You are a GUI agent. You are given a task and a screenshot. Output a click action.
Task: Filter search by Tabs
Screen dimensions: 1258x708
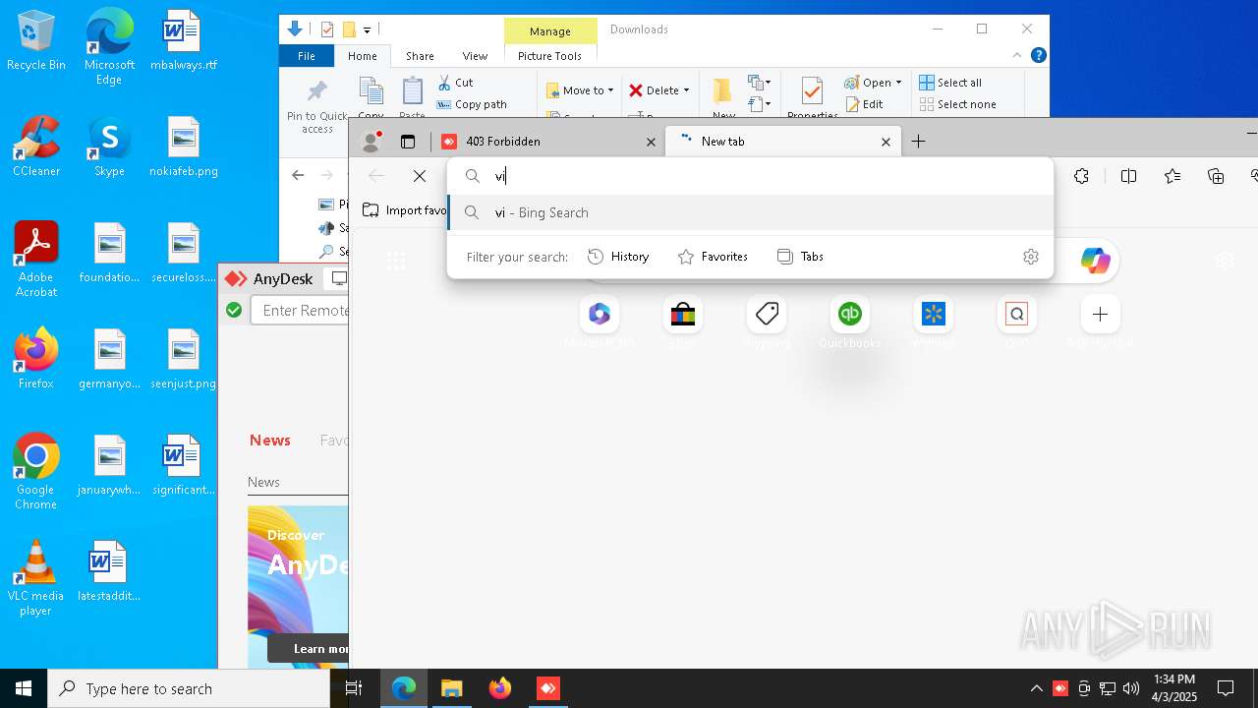click(x=800, y=257)
